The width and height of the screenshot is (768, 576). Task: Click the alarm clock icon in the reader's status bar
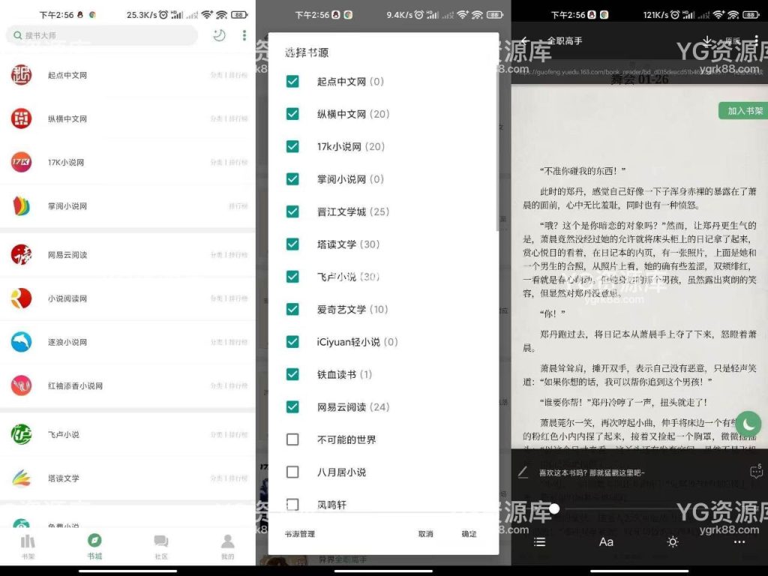coord(675,15)
